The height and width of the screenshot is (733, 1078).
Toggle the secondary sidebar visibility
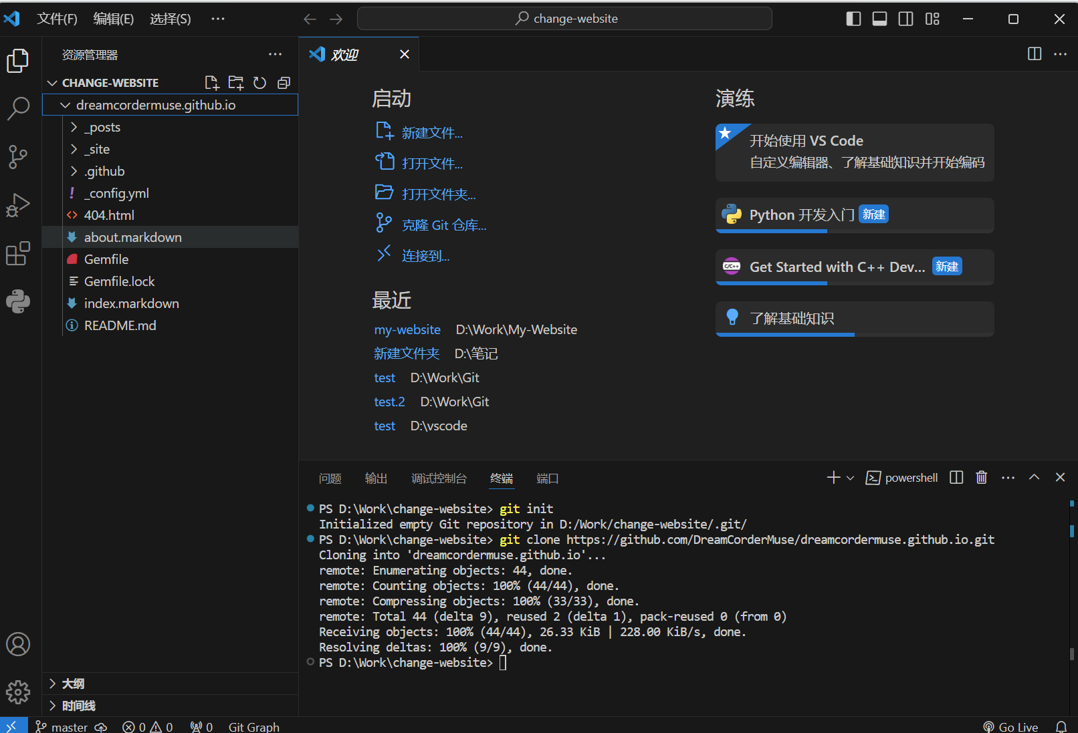905,19
